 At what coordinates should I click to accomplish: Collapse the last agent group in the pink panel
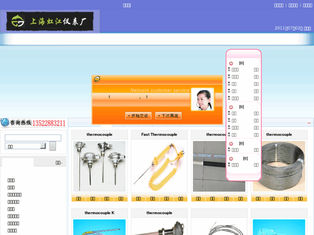[231, 159]
